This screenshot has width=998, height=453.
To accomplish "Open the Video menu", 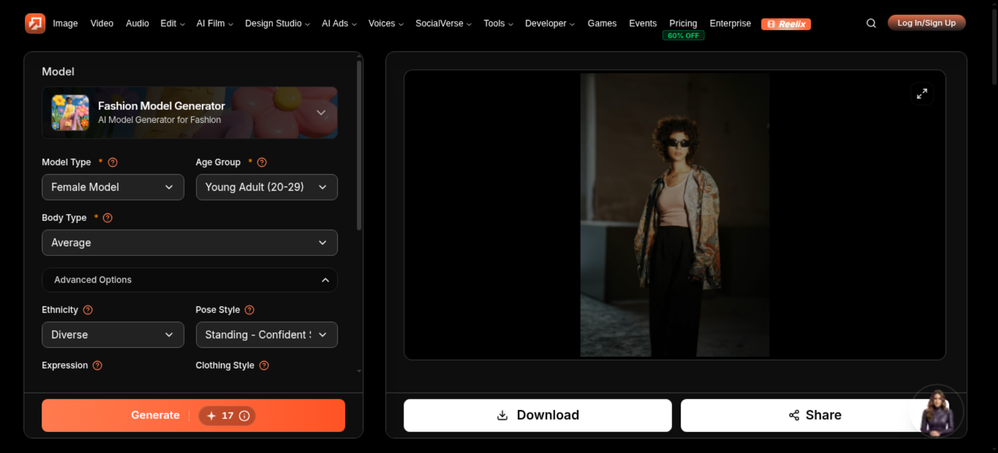I will coord(102,23).
